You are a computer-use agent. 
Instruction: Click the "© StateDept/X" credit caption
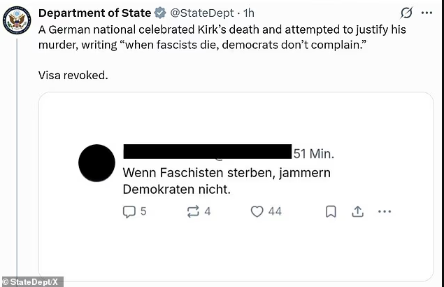31,281
